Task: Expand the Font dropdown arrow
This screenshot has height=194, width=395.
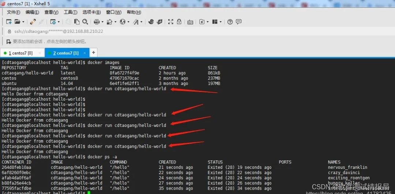Action: pyautogui.click(x=142, y=22)
